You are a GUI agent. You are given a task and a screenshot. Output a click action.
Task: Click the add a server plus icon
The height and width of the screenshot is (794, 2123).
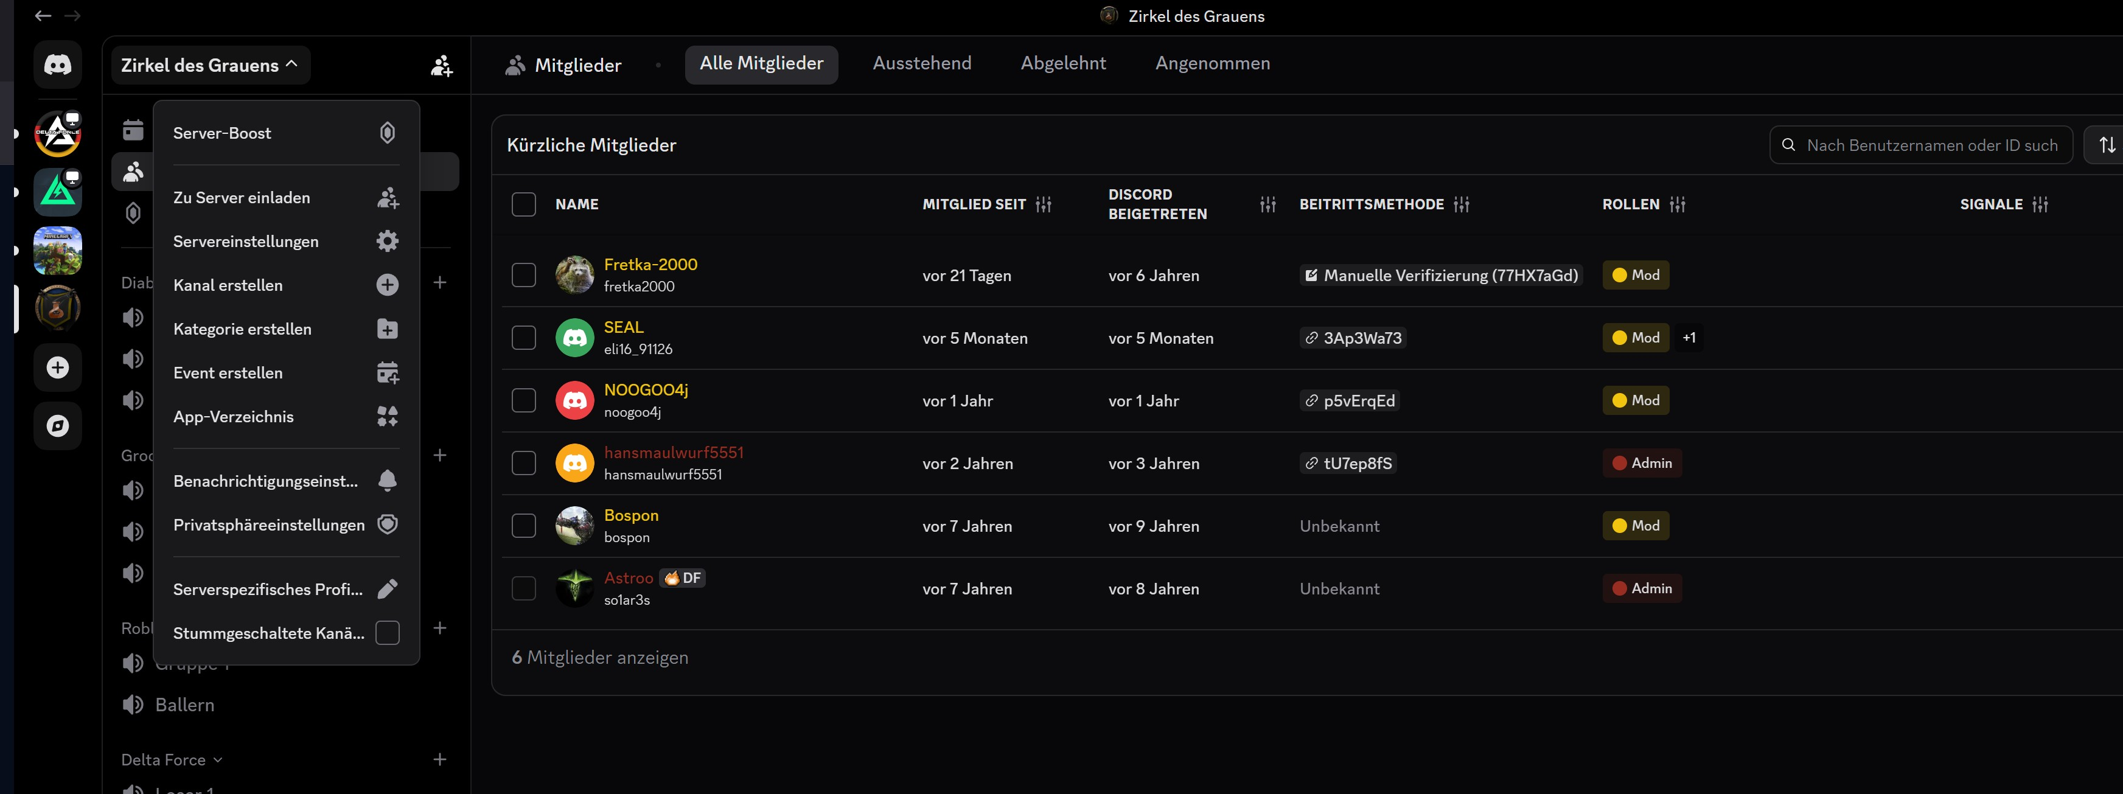58,367
